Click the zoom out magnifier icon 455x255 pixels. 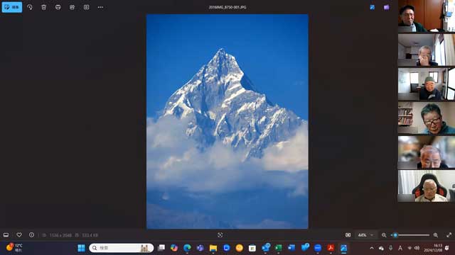(384, 235)
